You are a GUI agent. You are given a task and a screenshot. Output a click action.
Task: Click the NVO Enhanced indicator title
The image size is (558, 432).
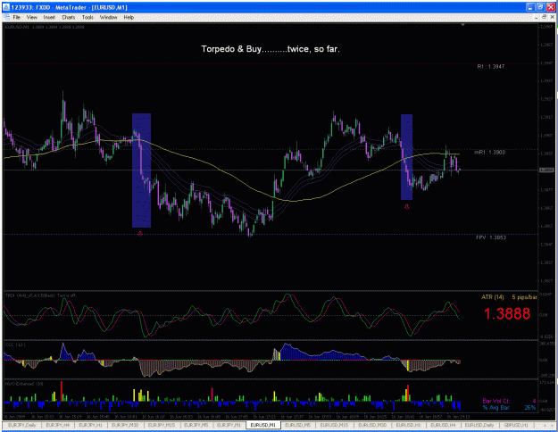click(x=24, y=384)
